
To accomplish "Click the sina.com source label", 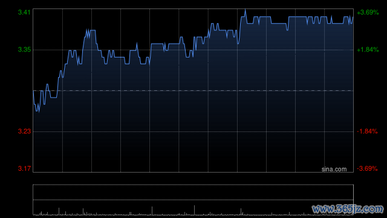I will (334, 170).
